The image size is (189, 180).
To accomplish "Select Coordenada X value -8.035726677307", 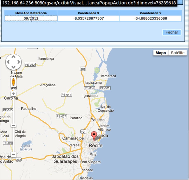I will (x=89, y=18).
